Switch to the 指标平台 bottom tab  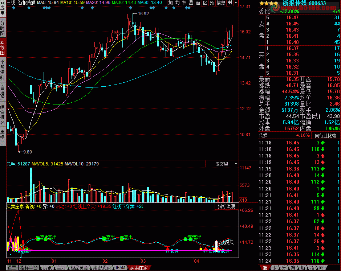(x=29, y=268)
